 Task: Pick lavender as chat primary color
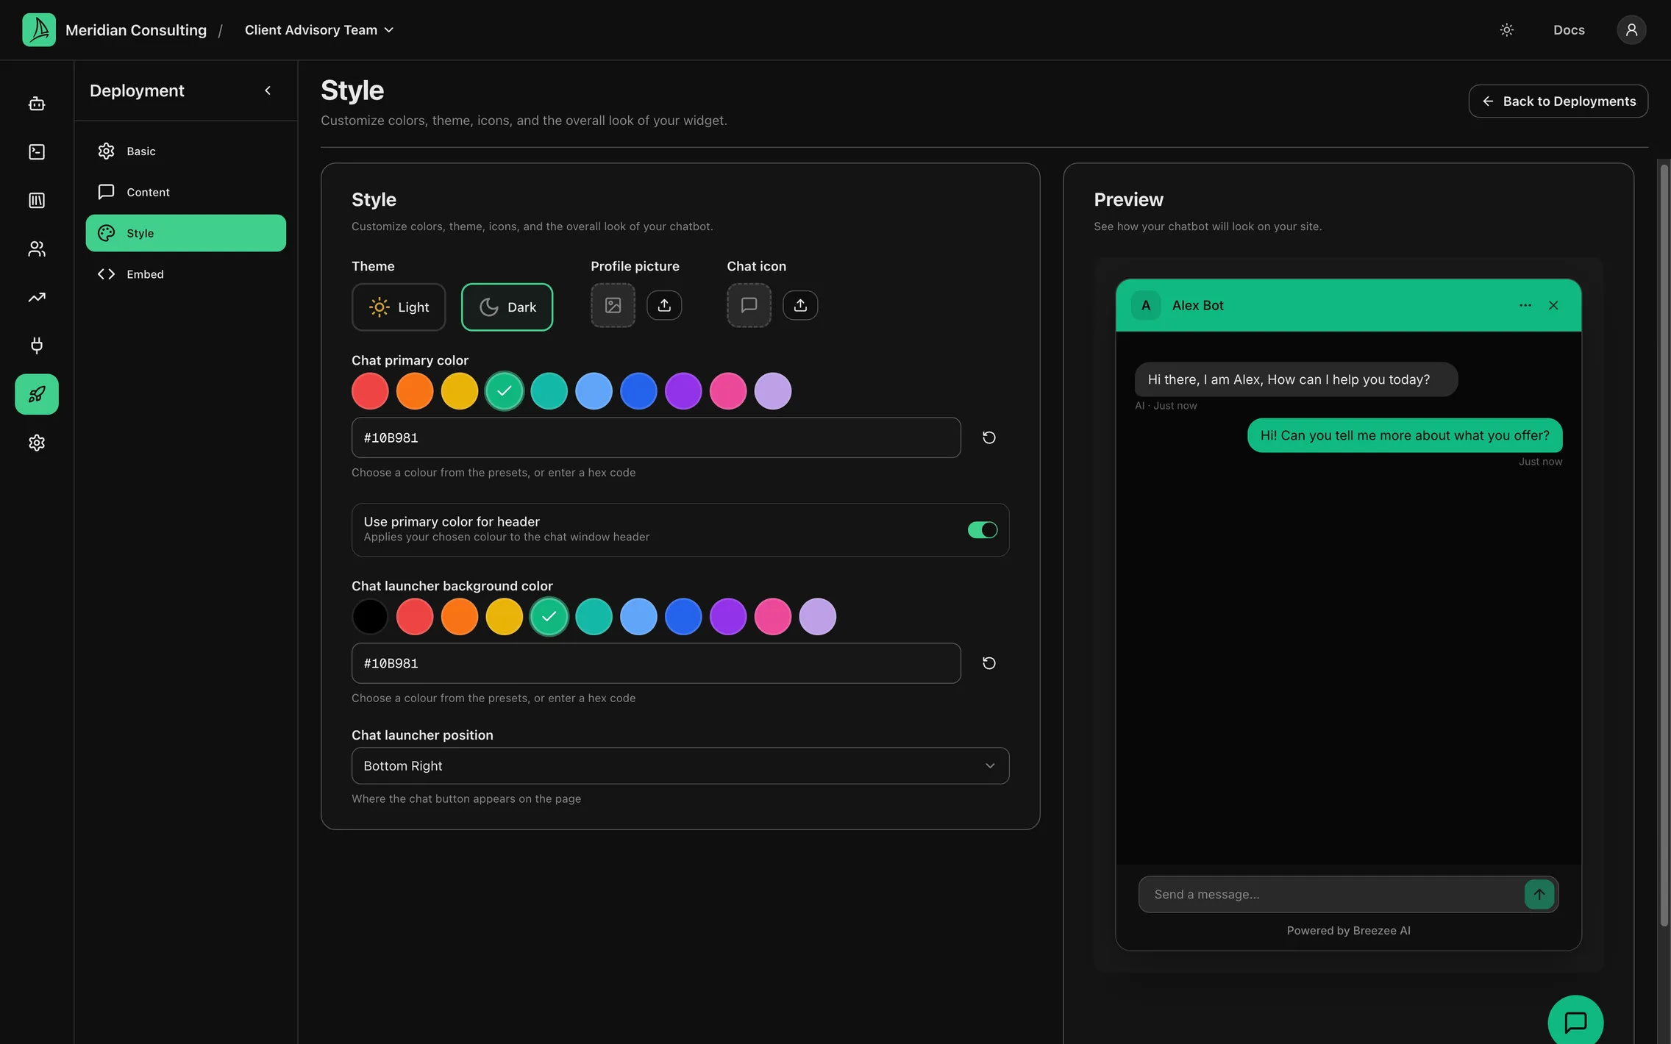click(773, 391)
